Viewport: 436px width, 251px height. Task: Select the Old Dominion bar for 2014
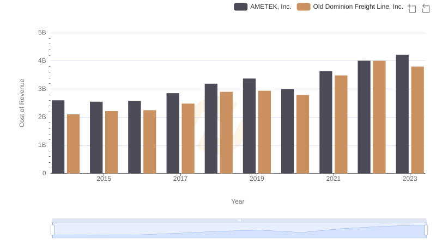pos(74,144)
